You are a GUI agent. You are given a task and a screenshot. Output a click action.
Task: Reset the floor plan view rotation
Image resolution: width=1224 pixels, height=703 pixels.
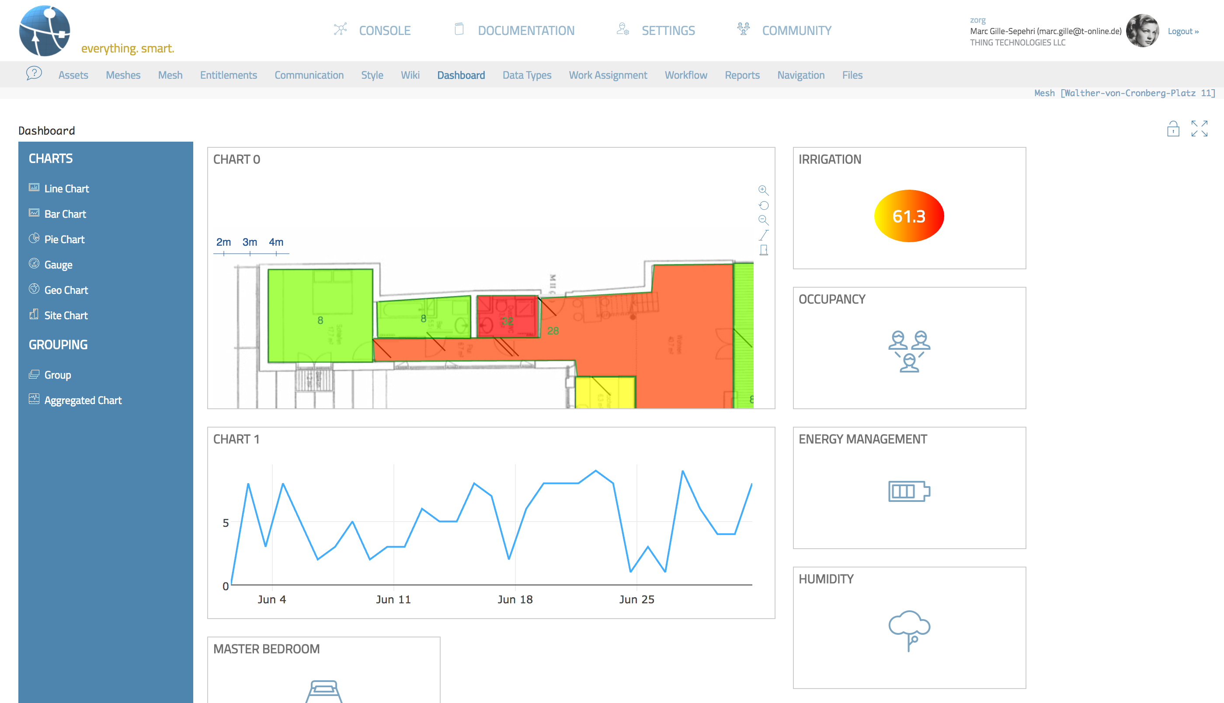pos(763,205)
